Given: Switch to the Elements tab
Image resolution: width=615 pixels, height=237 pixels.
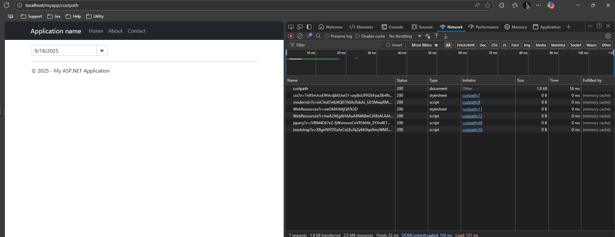Looking at the screenshot, I should click(x=361, y=27).
